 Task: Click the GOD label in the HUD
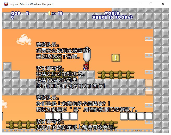pos(16,13)
